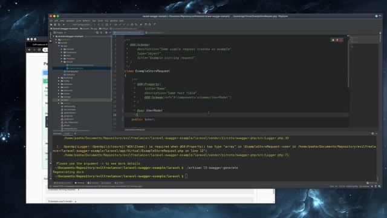Click the Git master branch status widget
Viewport: 387px width, 218px height.
tap(364, 187)
